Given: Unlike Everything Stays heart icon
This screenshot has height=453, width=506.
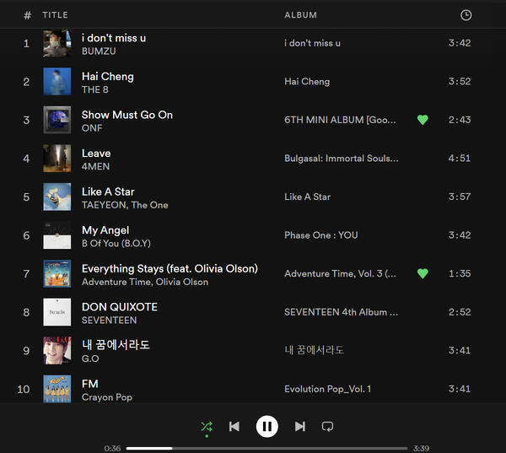Looking at the screenshot, I should (x=423, y=273).
